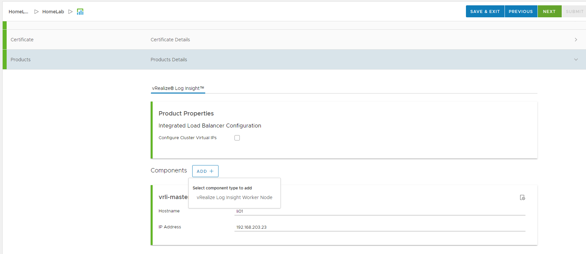Viewport: 586px width, 254px height.
Task: Click the first breadcrumb arrow after HomeL...
Action: [x=36, y=12]
